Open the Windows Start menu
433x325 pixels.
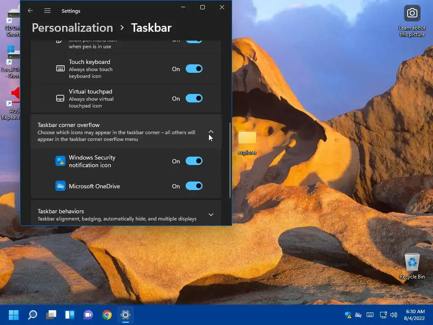click(14, 315)
